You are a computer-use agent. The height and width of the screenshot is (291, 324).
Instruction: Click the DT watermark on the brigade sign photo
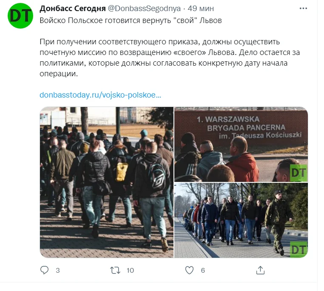pos(298,173)
